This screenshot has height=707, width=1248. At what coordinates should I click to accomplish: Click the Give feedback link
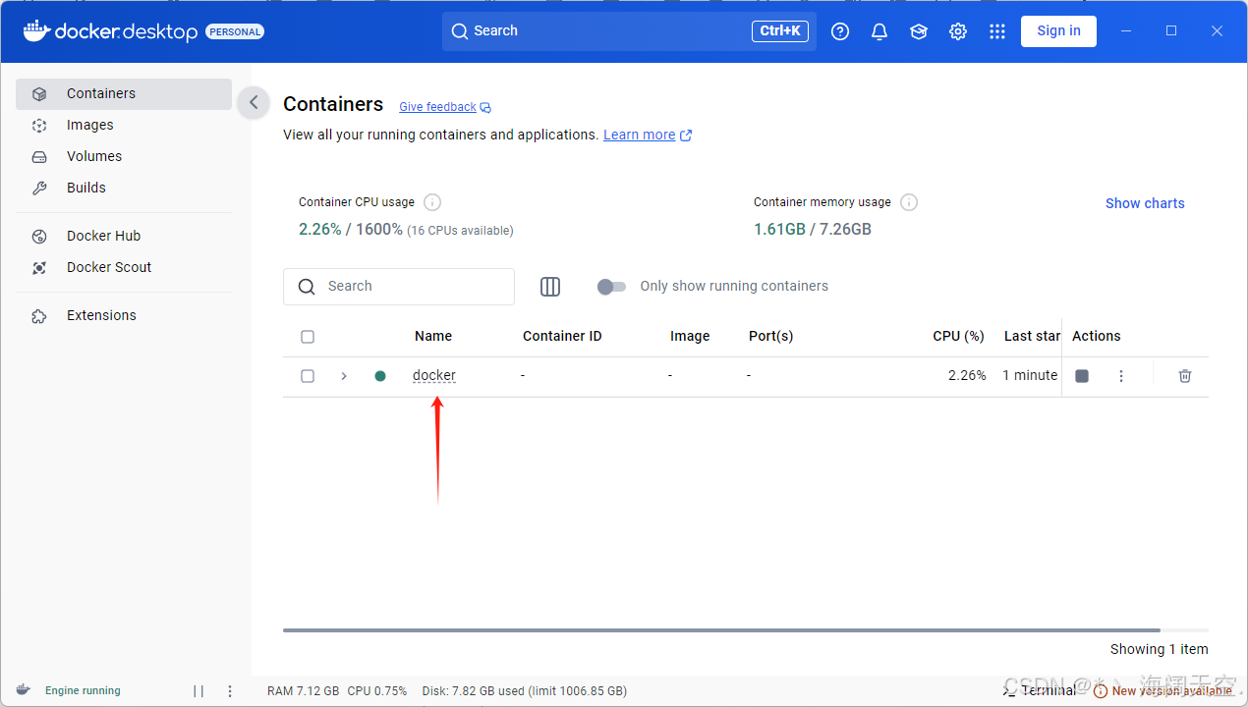pyautogui.click(x=437, y=107)
